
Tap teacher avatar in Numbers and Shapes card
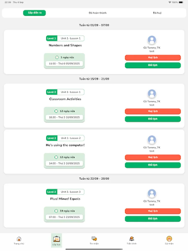(152, 40)
